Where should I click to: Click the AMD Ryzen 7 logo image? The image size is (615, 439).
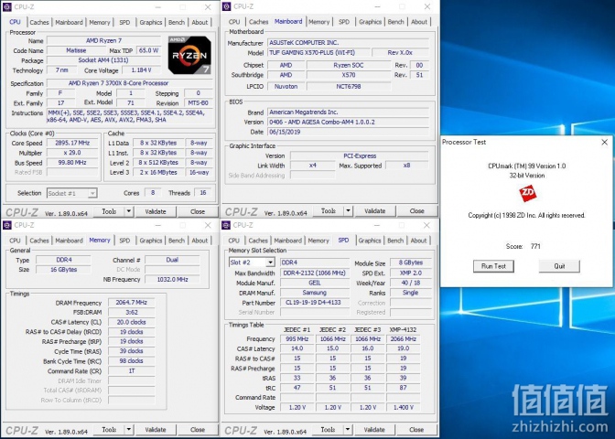(189, 55)
